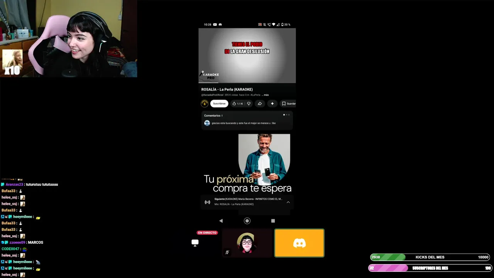
Task: Click the muted microphone icon on avatar tile
Action: [x=227, y=252]
